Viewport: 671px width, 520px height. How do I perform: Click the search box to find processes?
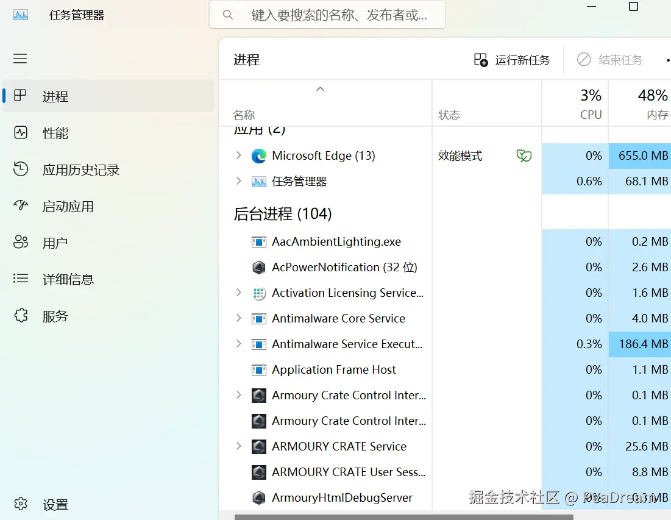[327, 15]
